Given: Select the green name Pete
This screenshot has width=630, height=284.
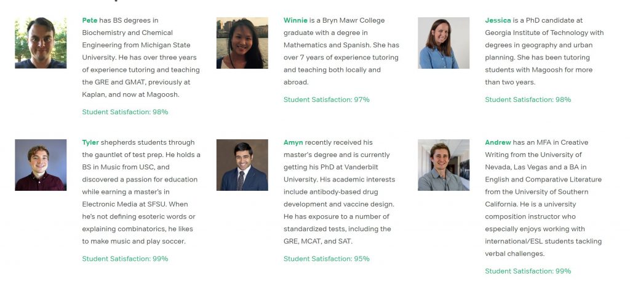Looking at the screenshot, I should point(90,20).
